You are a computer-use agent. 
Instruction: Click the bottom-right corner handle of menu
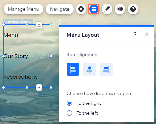[x=51, y=88]
